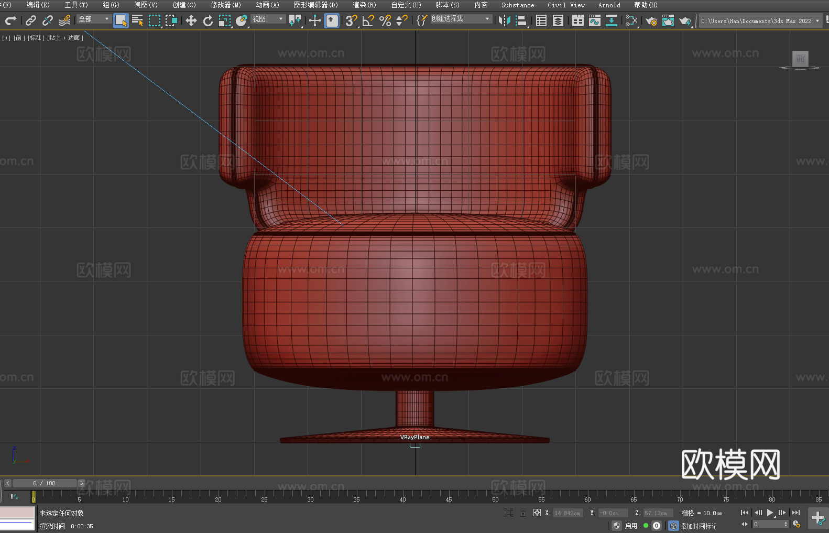This screenshot has width=829, height=533.
Task: Toggle Spinner Snap
Action: (x=402, y=20)
